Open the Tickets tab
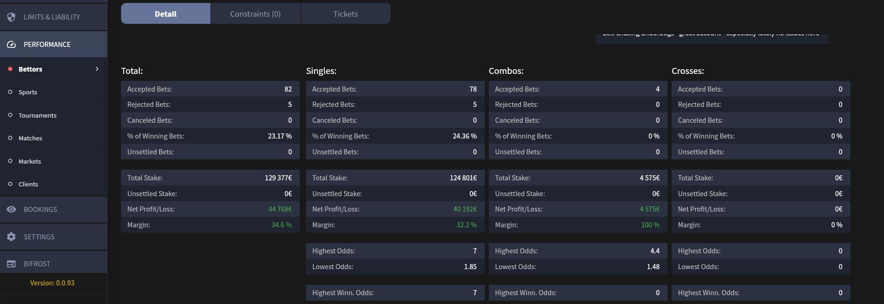 [x=345, y=14]
